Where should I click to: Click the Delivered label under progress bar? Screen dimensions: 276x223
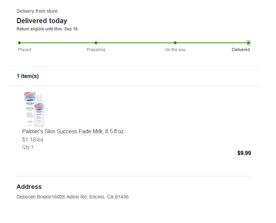click(x=241, y=50)
